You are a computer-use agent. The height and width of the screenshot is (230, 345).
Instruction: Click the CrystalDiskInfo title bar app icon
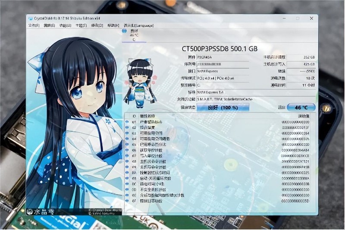[30, 18]
